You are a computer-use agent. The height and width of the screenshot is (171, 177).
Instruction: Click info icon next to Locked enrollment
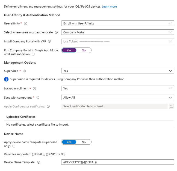pos(34,89)
